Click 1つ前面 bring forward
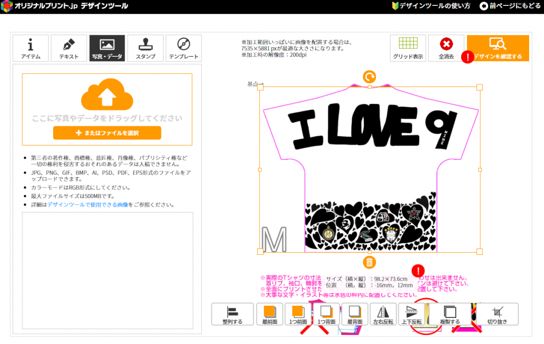Viewport: 544px width, 344px height. pyautogui.click(x=298, y=314)
